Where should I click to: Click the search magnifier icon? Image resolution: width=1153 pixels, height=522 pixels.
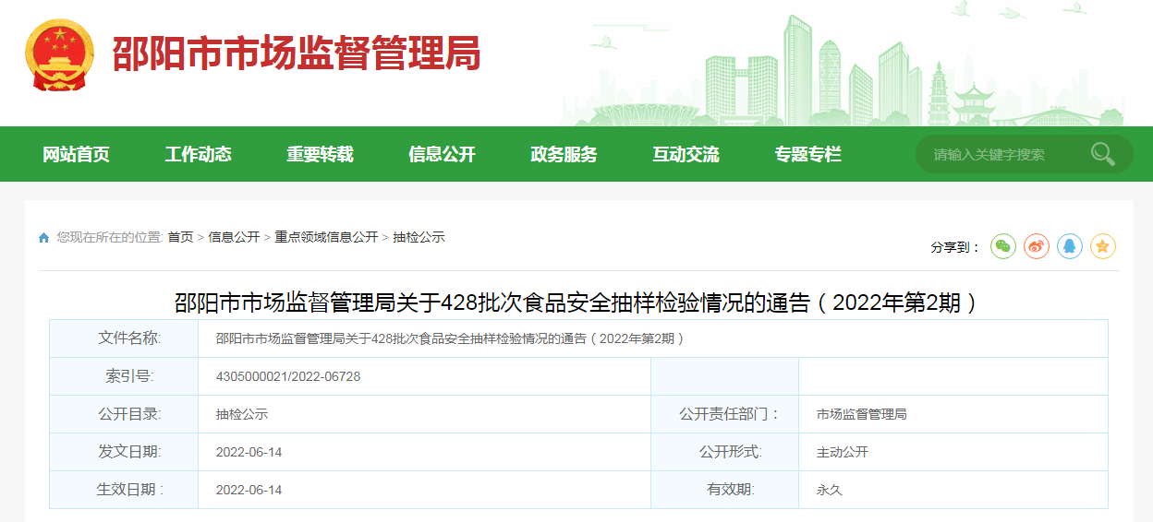pyautogui.click(x=1102, y=154)
